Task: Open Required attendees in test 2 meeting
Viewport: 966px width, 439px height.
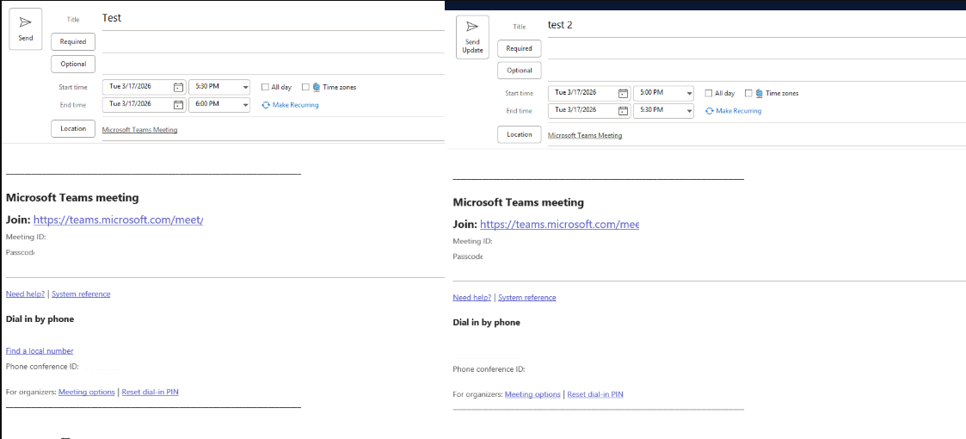Action: point(520,48)
